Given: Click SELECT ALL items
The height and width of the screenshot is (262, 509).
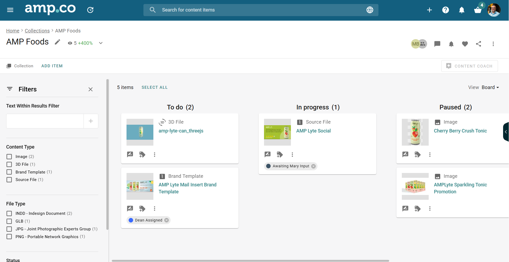Looking at the screenshot, I should coord(154,87).
